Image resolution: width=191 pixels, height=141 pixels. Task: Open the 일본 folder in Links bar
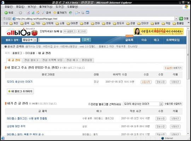[x=155, y=23]
